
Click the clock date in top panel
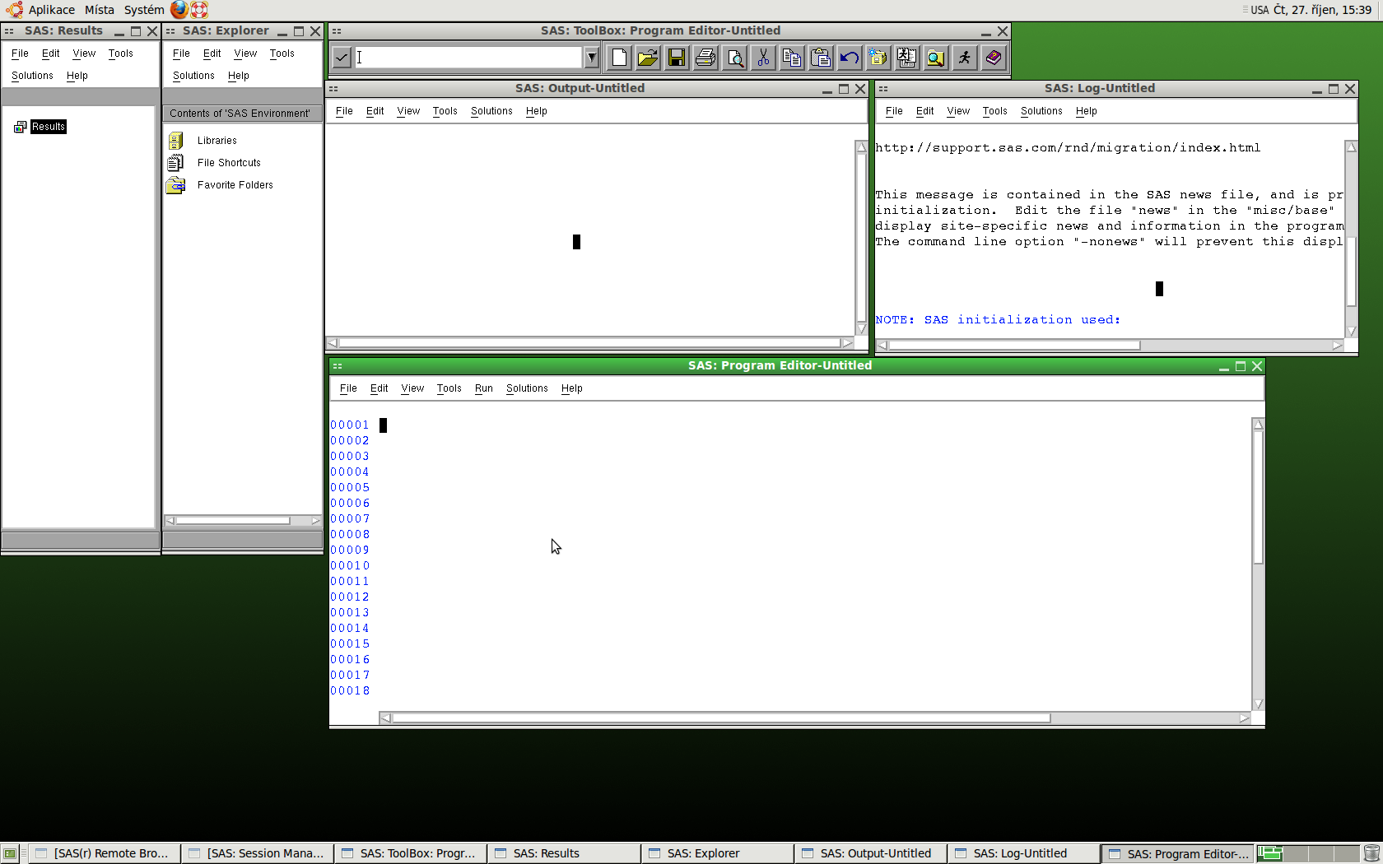pyautogui.click(x=1322, y=10)
